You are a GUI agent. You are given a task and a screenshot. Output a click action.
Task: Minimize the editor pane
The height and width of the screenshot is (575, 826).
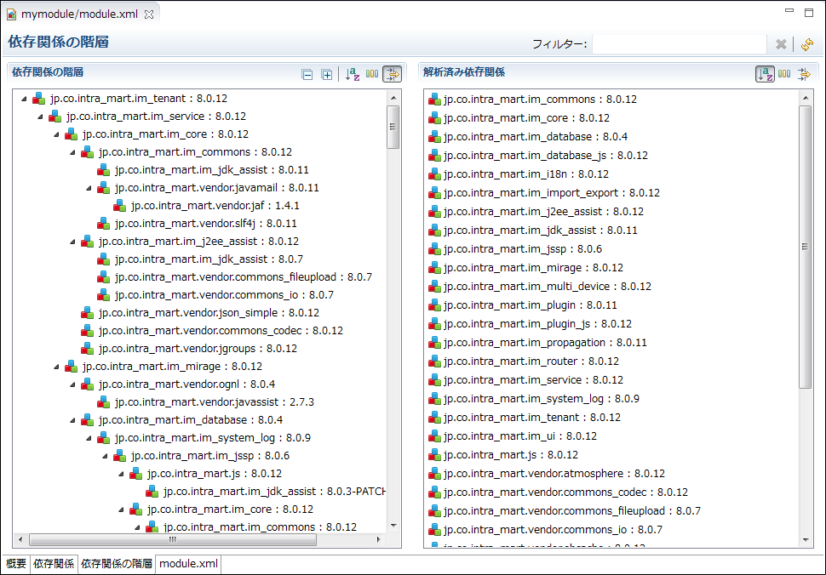pyautogui.click(x=789, y=11)
